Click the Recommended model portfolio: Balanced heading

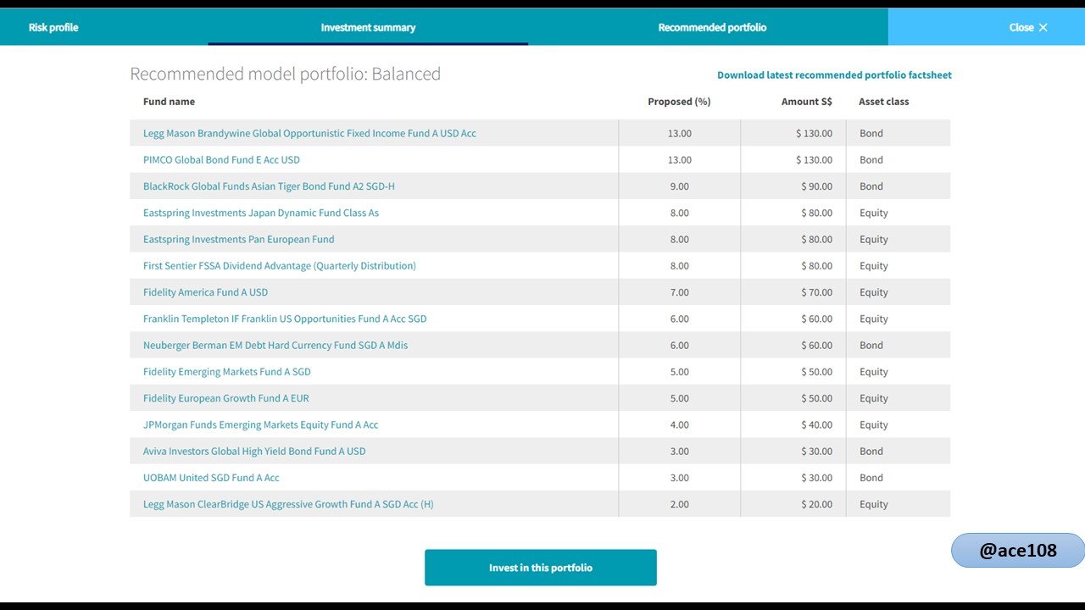coord(285,74)
